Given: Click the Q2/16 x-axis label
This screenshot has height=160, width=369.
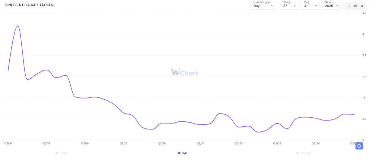Looking at the screenshot, I should pos(8,143).
